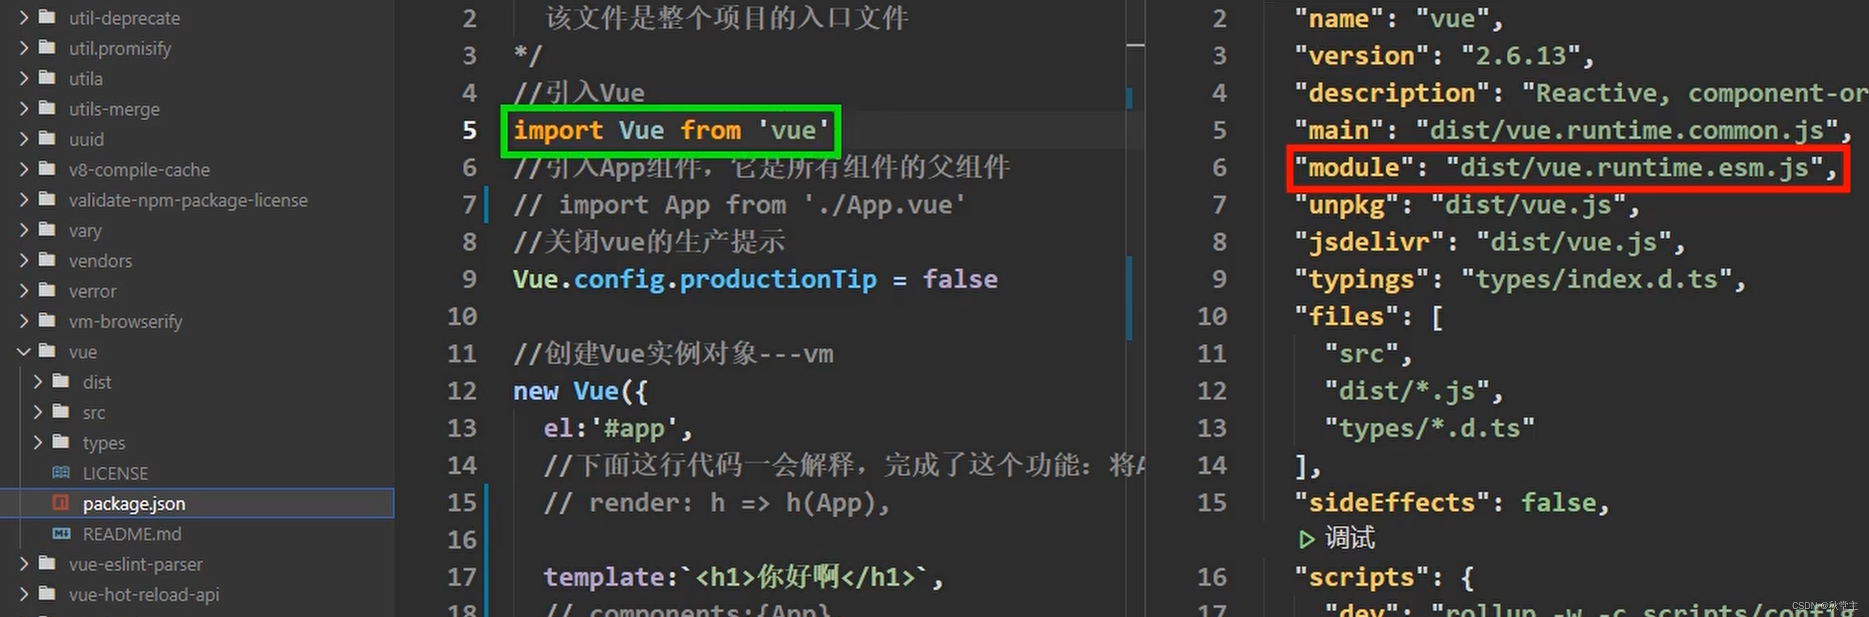Click line number 9 in left editor

pos(469,279)
